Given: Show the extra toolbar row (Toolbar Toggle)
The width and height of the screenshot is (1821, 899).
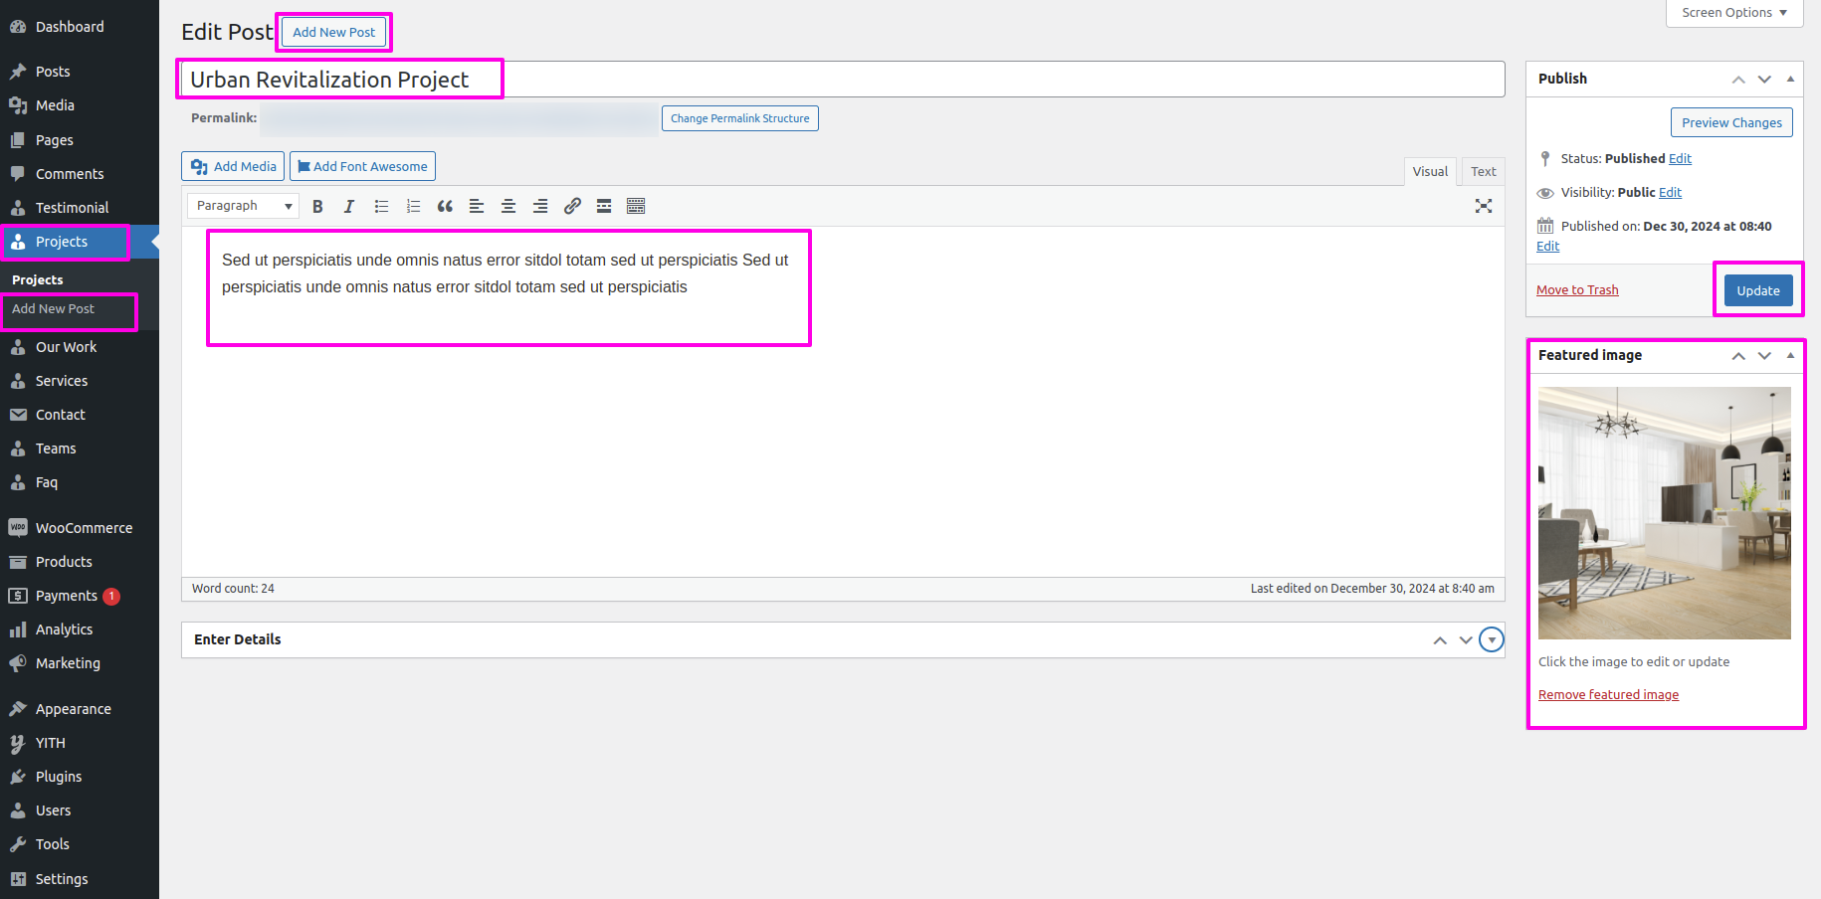Looking at the screenshot, I should (636, 206).
